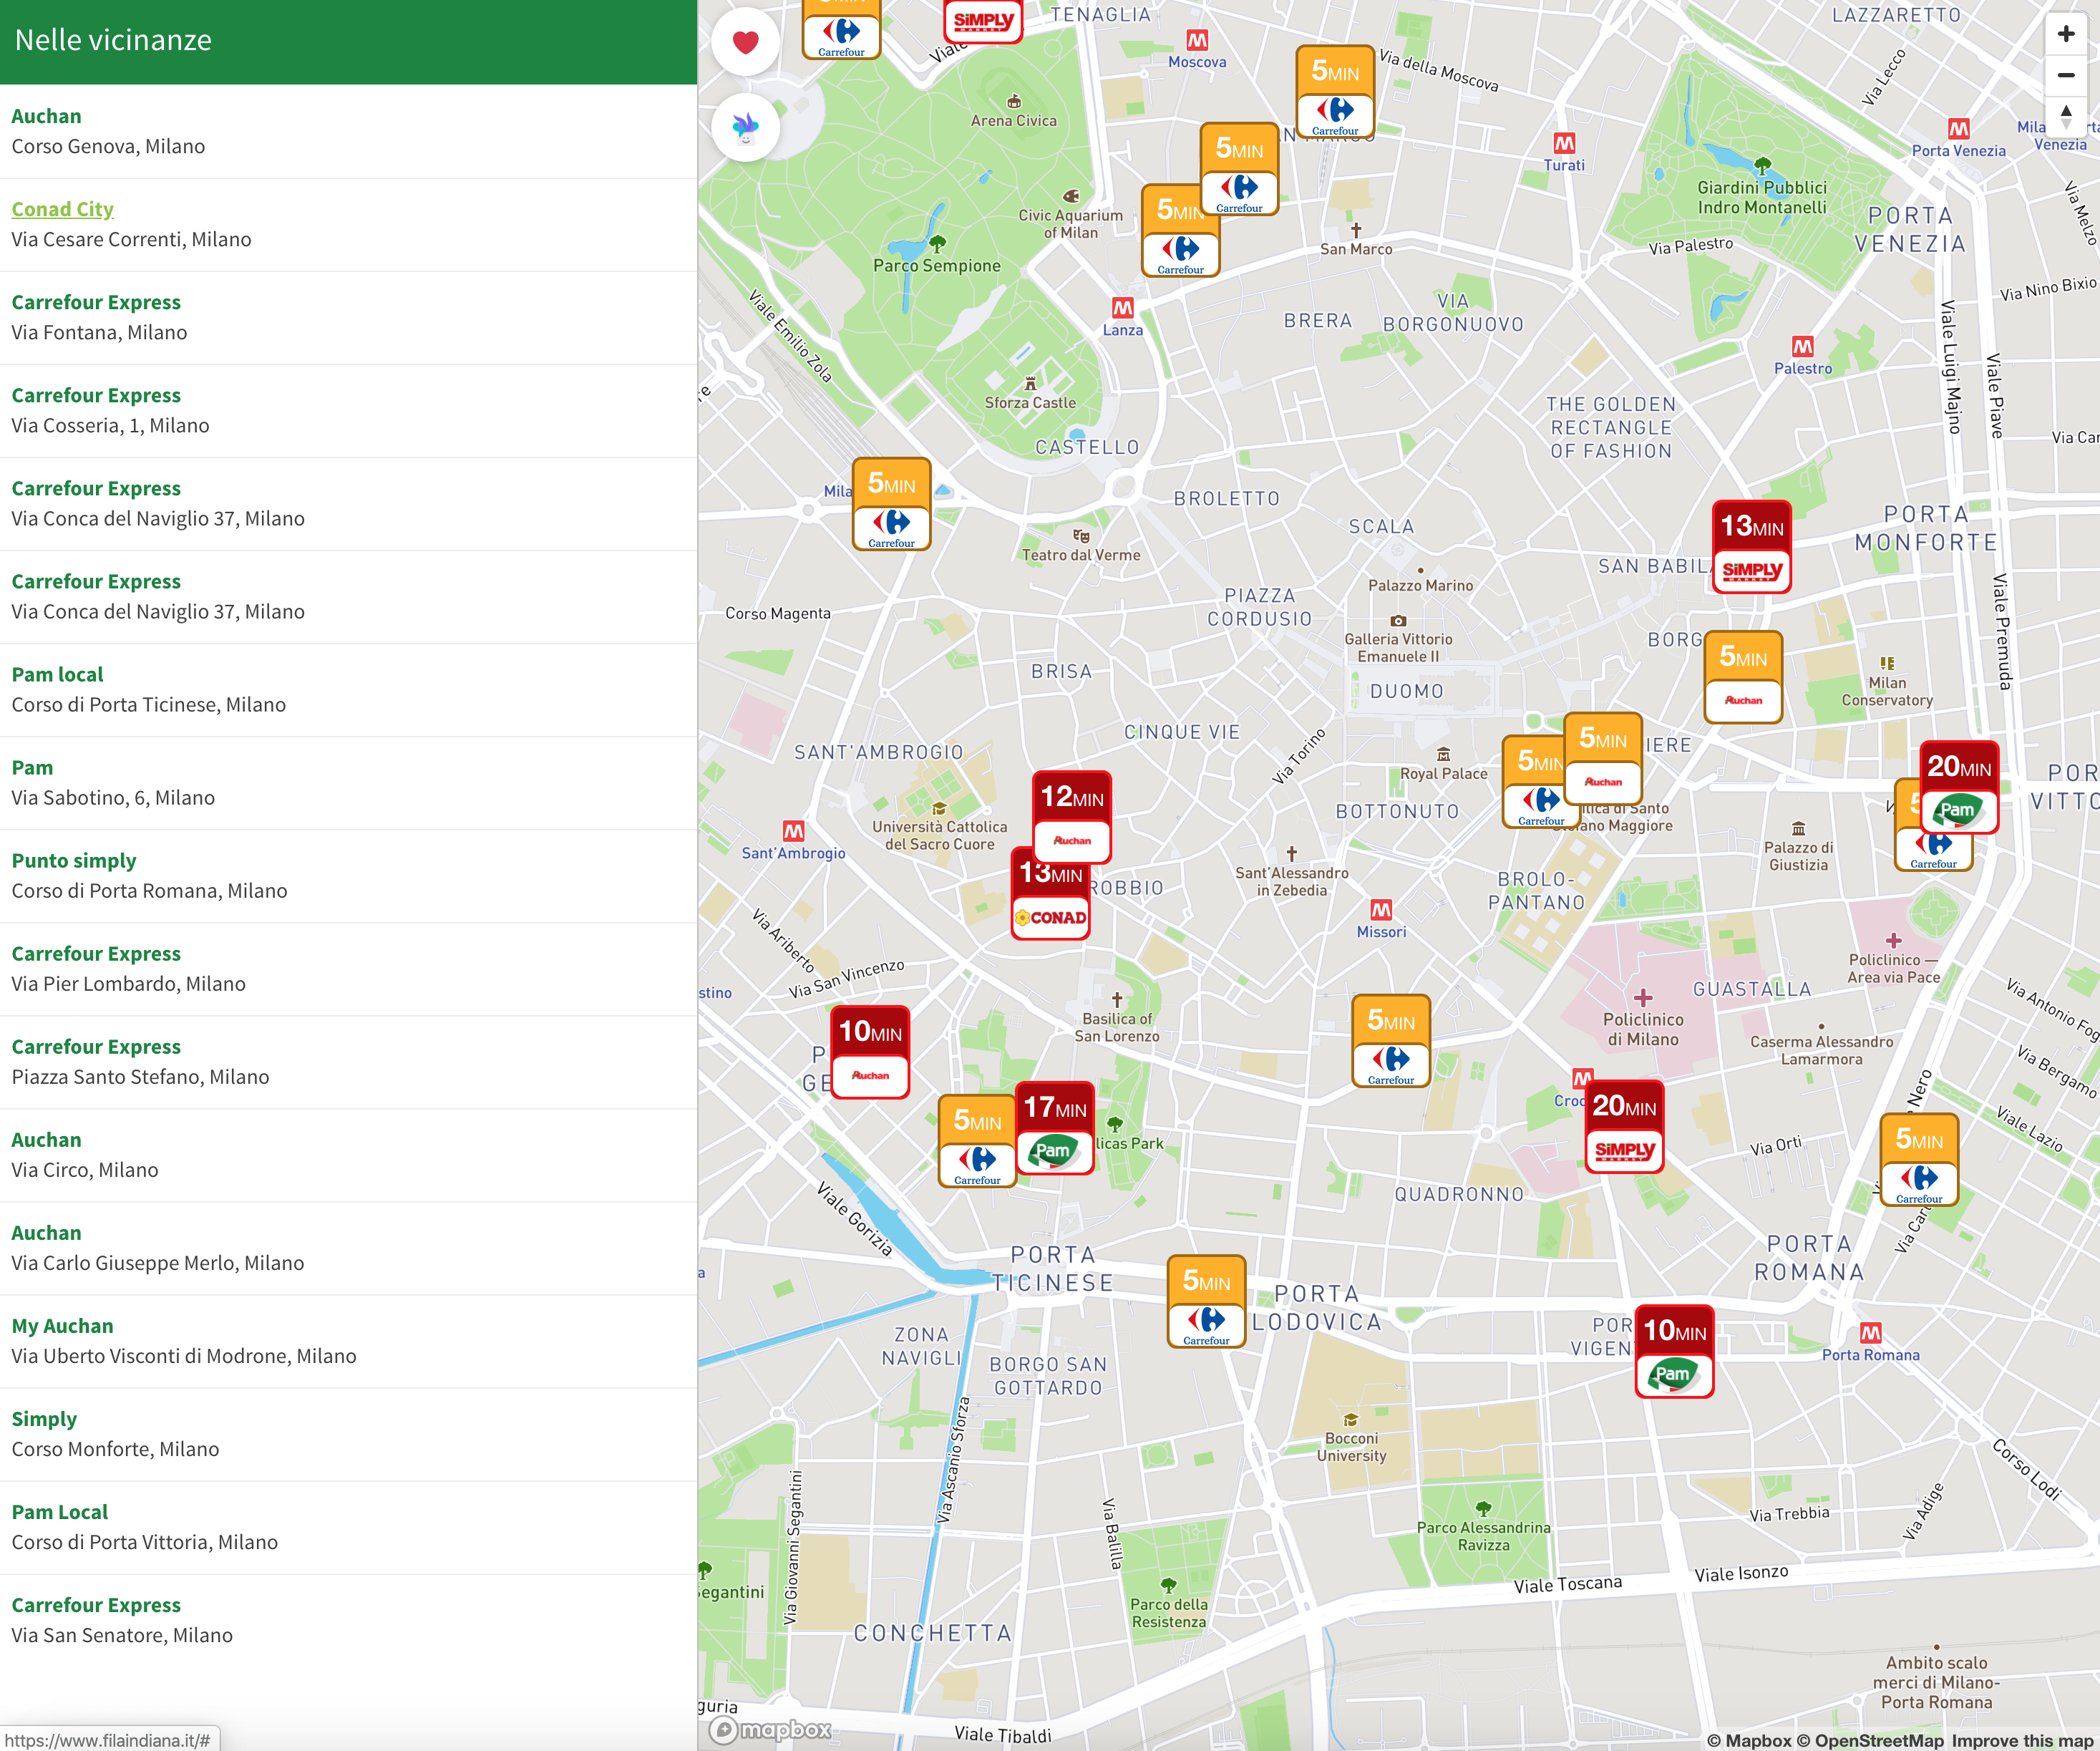Screen dimensions: 2100x1751
Task: Click the Policlinico di Milano map label
Action: (1643, 1029)
